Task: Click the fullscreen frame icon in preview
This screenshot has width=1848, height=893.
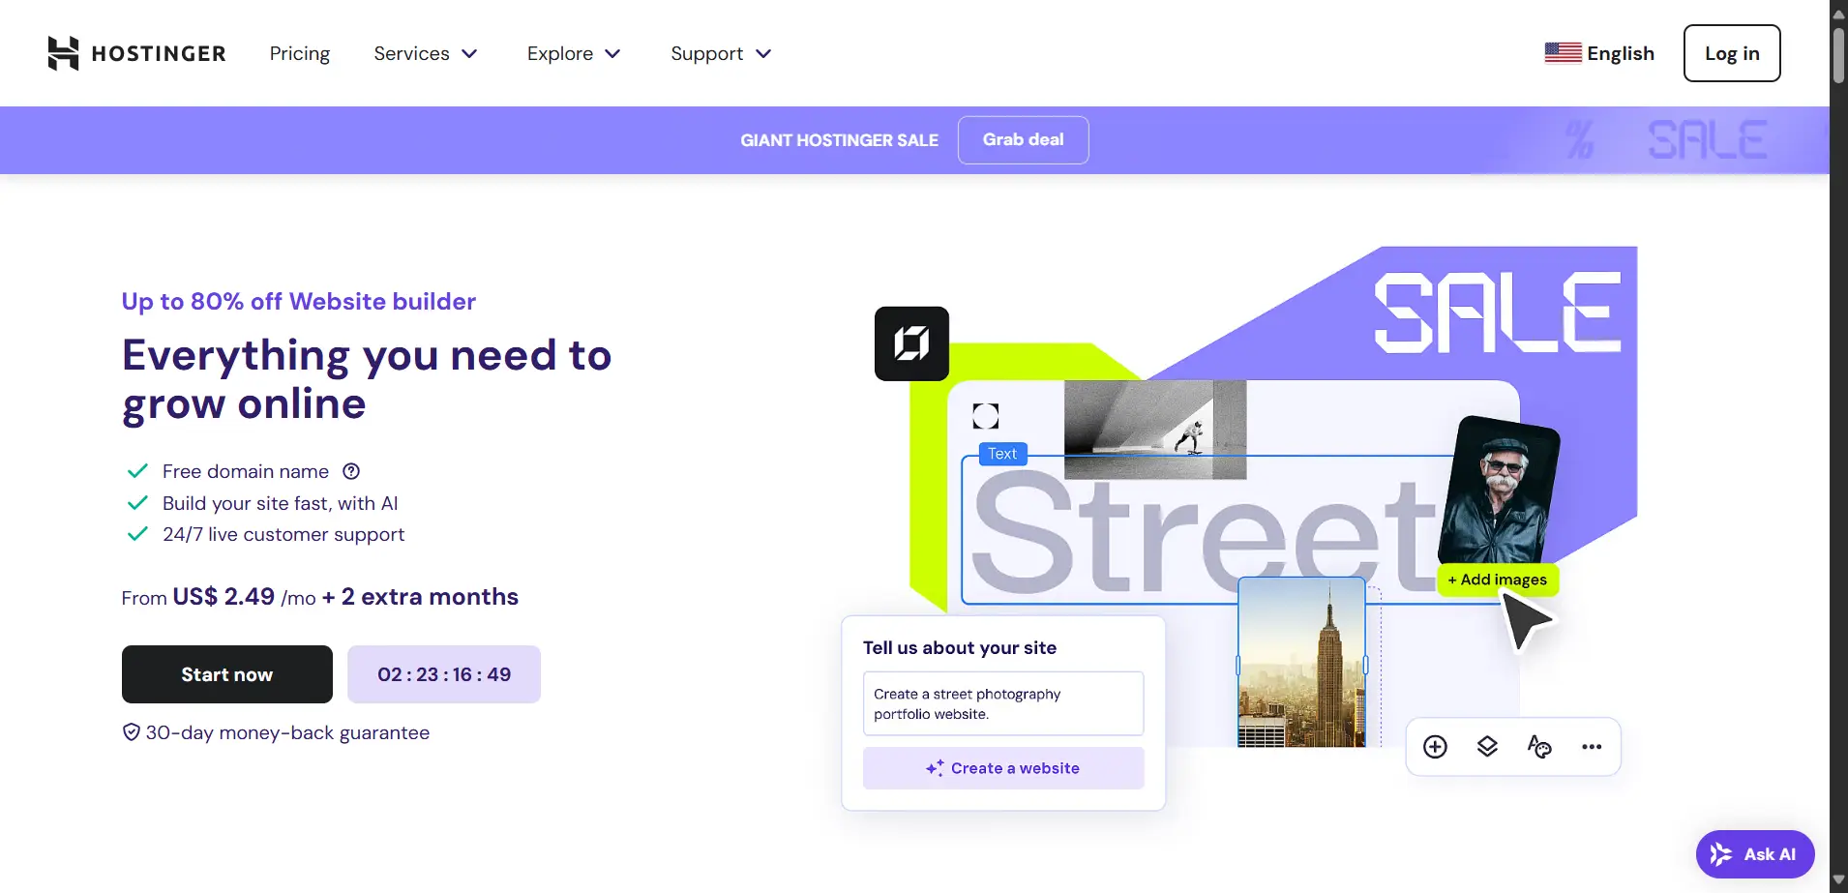Action: tap(985, 416)
